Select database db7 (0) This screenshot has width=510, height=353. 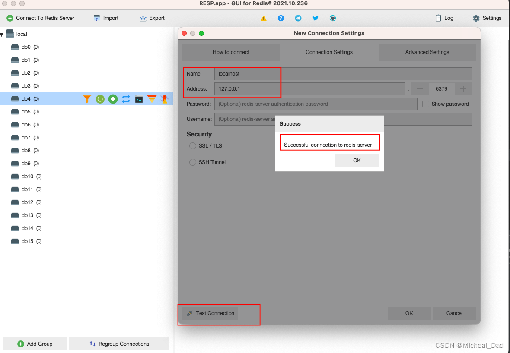coord(25,138)
